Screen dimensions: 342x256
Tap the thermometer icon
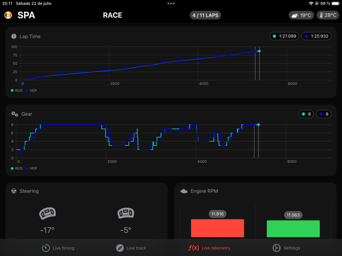click(321, 15)
